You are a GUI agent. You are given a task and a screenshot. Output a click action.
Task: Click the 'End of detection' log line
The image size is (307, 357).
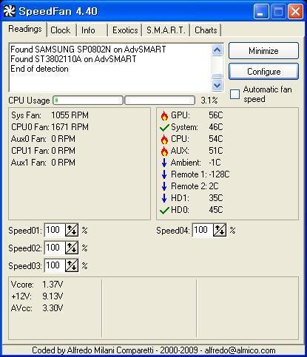(x=39, y=69)
